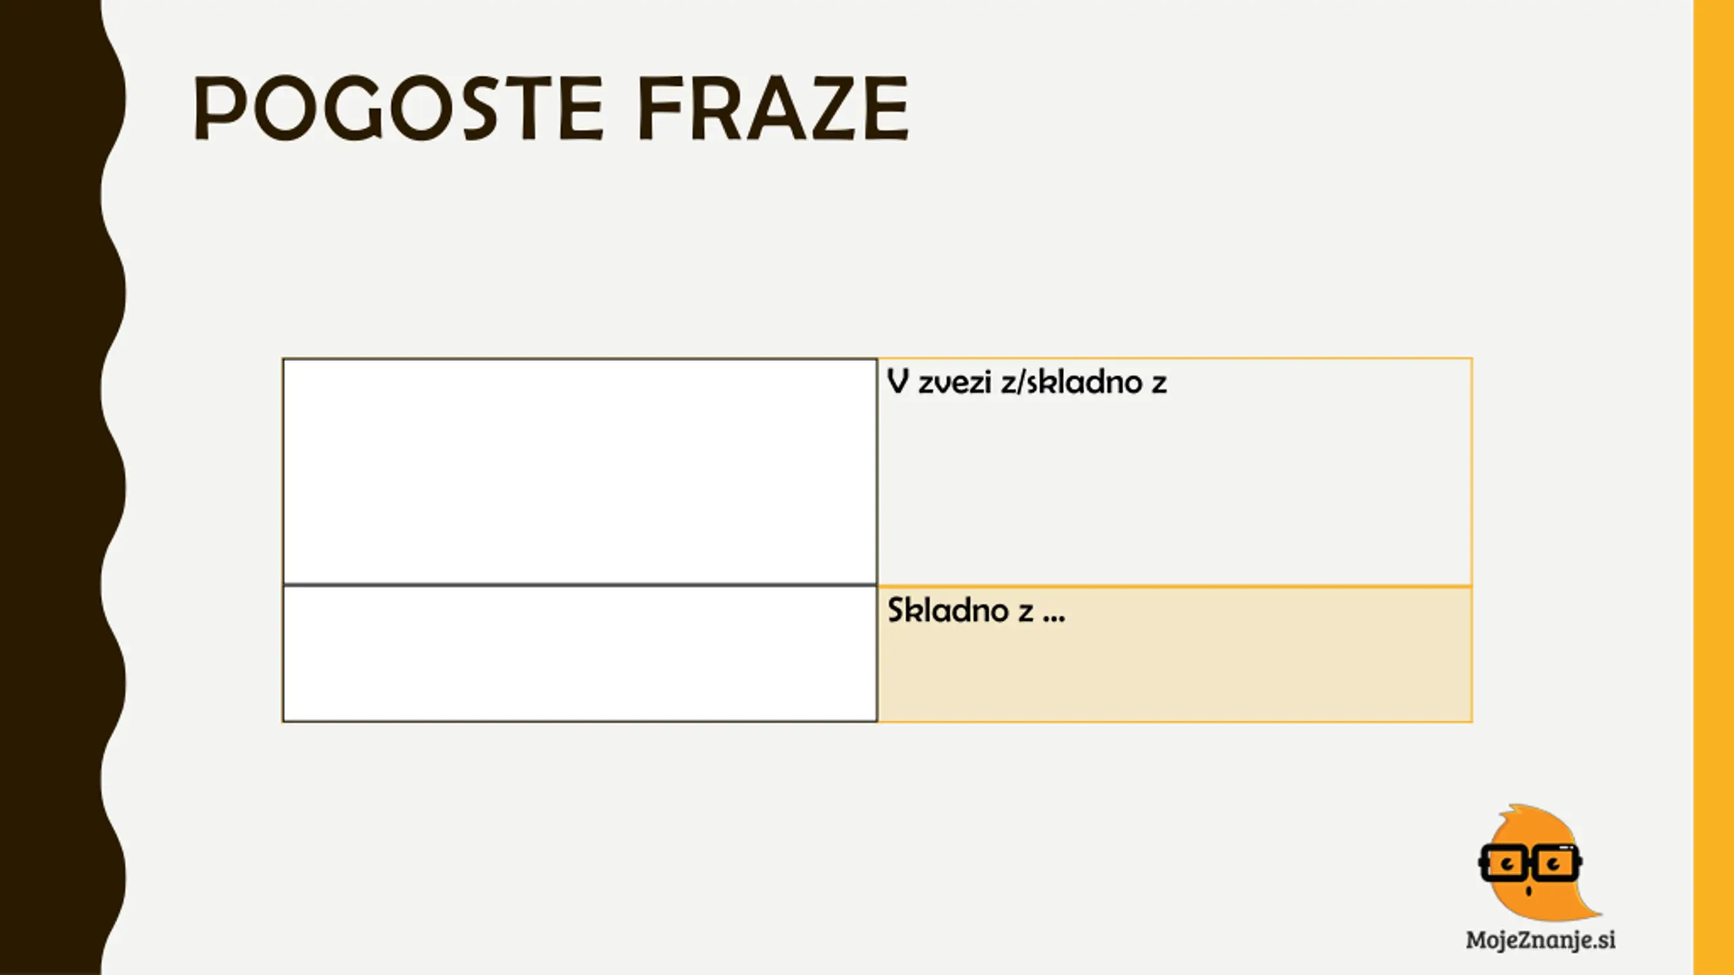Click the 'V zvezi z/skladno z' text
The image size is (1734, 975).
1027,383
